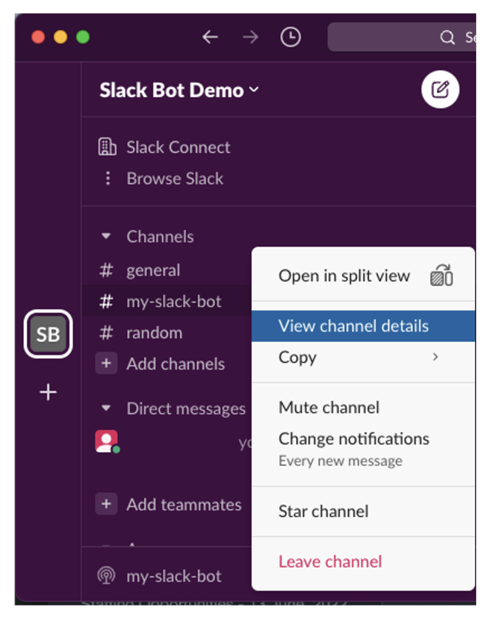Screen dimensions: 490x620
Task: Click the Slack Connect building icon
Action: coord(107,147)
